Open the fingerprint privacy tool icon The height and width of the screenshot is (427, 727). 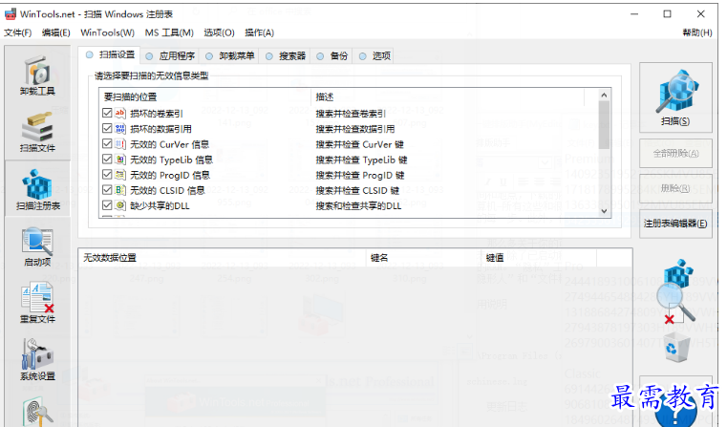click(37, 412)
